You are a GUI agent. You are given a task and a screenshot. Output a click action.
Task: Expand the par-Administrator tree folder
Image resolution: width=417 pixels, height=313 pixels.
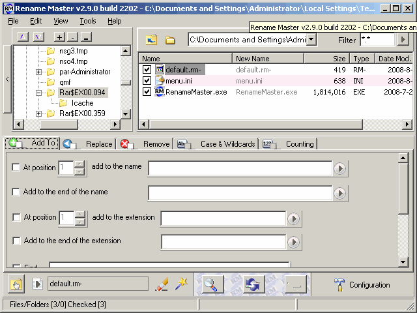[x=39, y=72]
